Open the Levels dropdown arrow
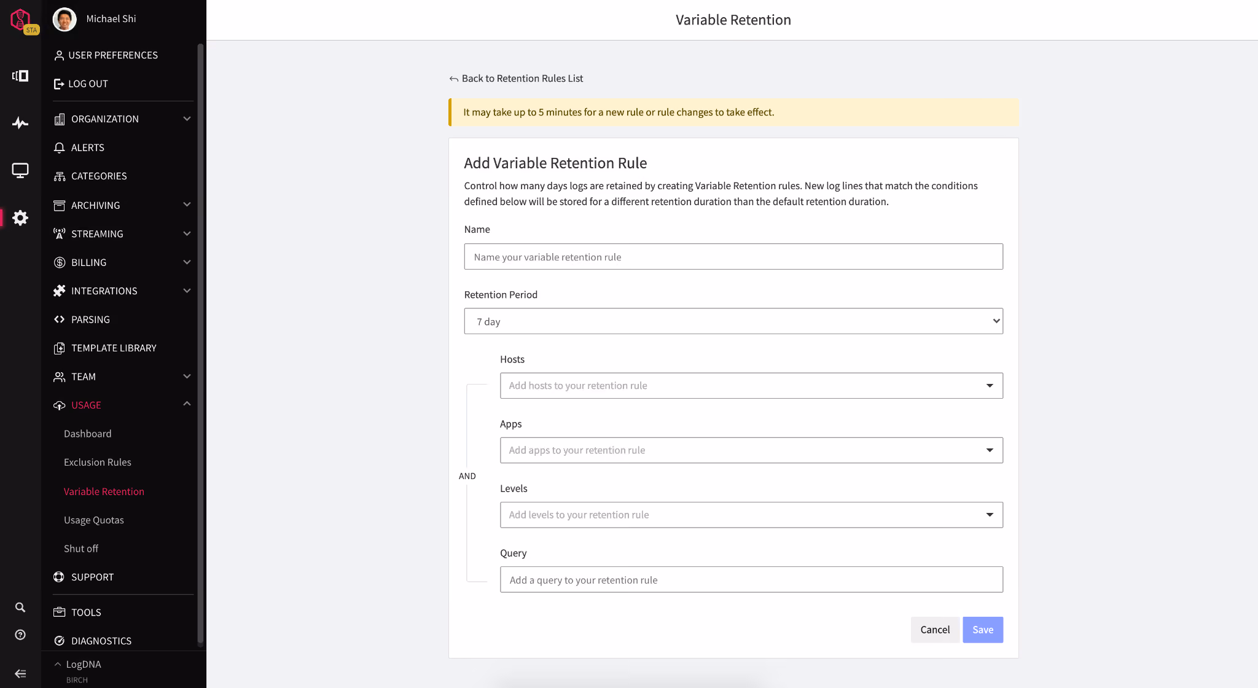Image resolution: width=1258 pixels, height=688 pixels. tap(990, 515)
